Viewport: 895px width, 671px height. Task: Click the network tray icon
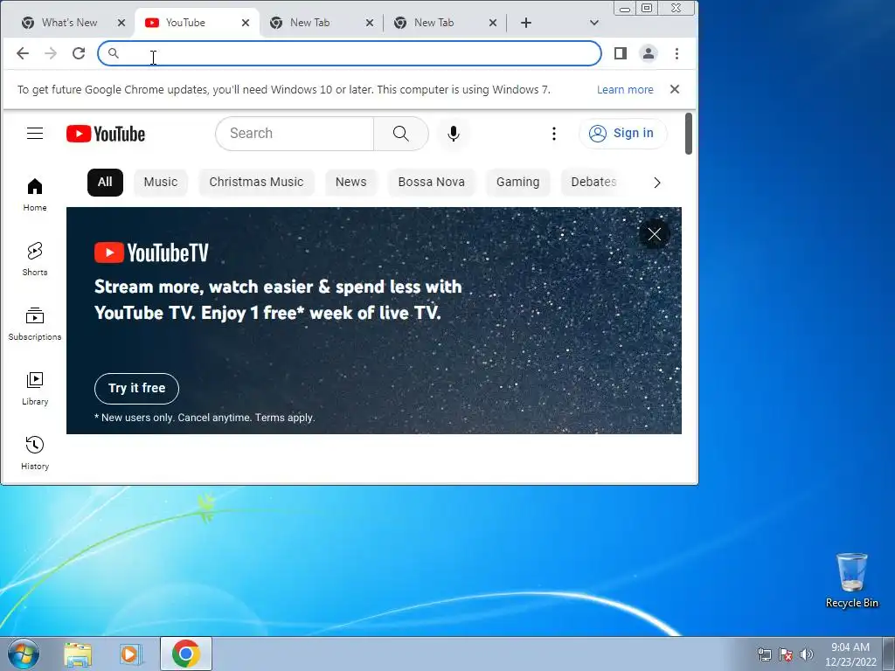[764, 654]
